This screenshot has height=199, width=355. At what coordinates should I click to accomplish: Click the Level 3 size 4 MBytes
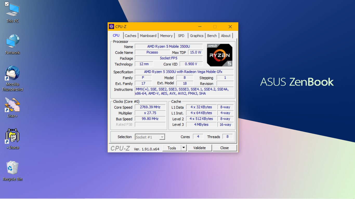pyautogui.click(x=201, y=125)
